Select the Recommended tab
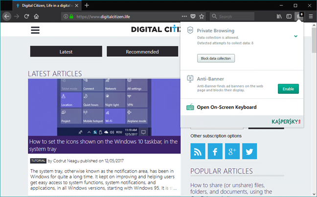The image size is (317, 197). pos(142,51)
